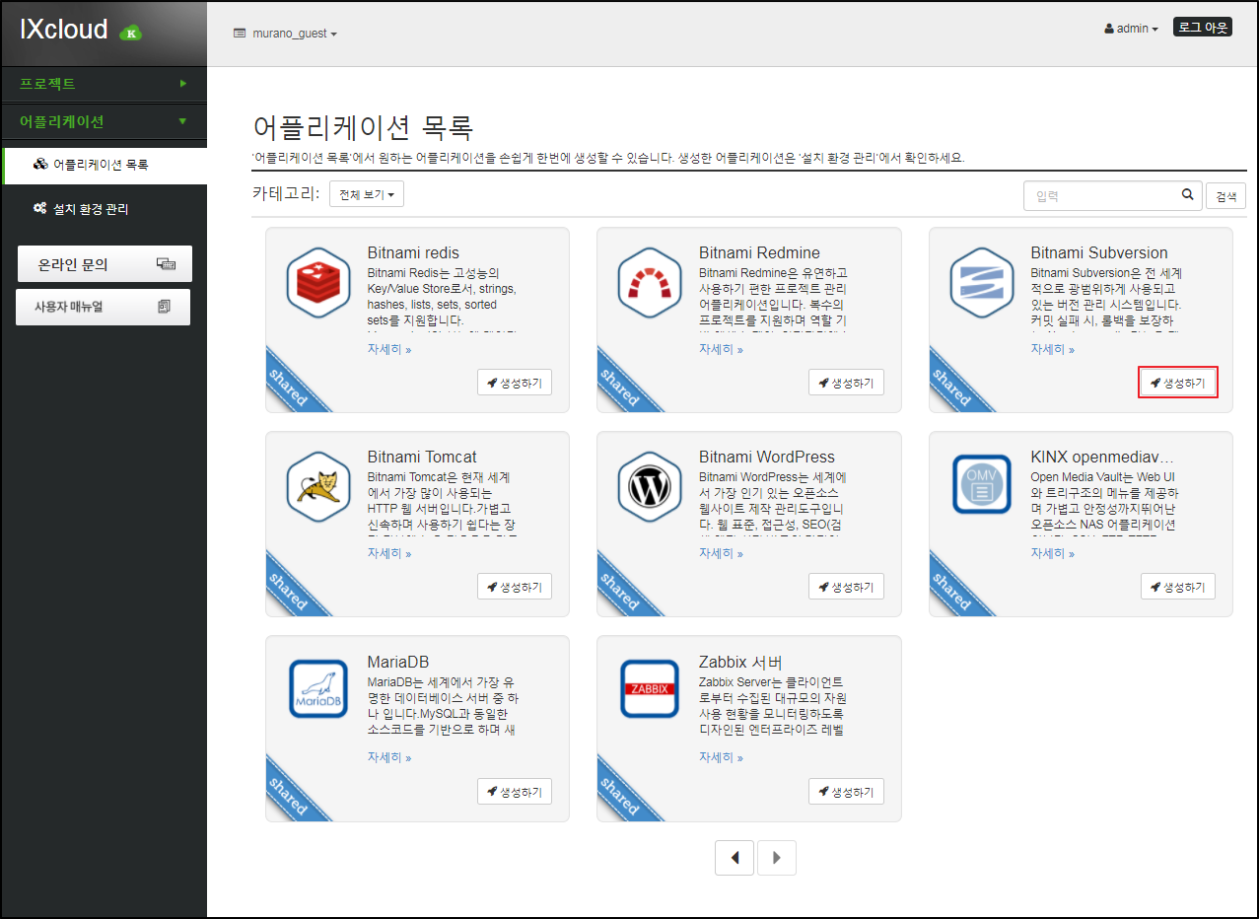
Task: Collapse the 어플리케이션 sidebar section
Action: click(x=104, y=121)
